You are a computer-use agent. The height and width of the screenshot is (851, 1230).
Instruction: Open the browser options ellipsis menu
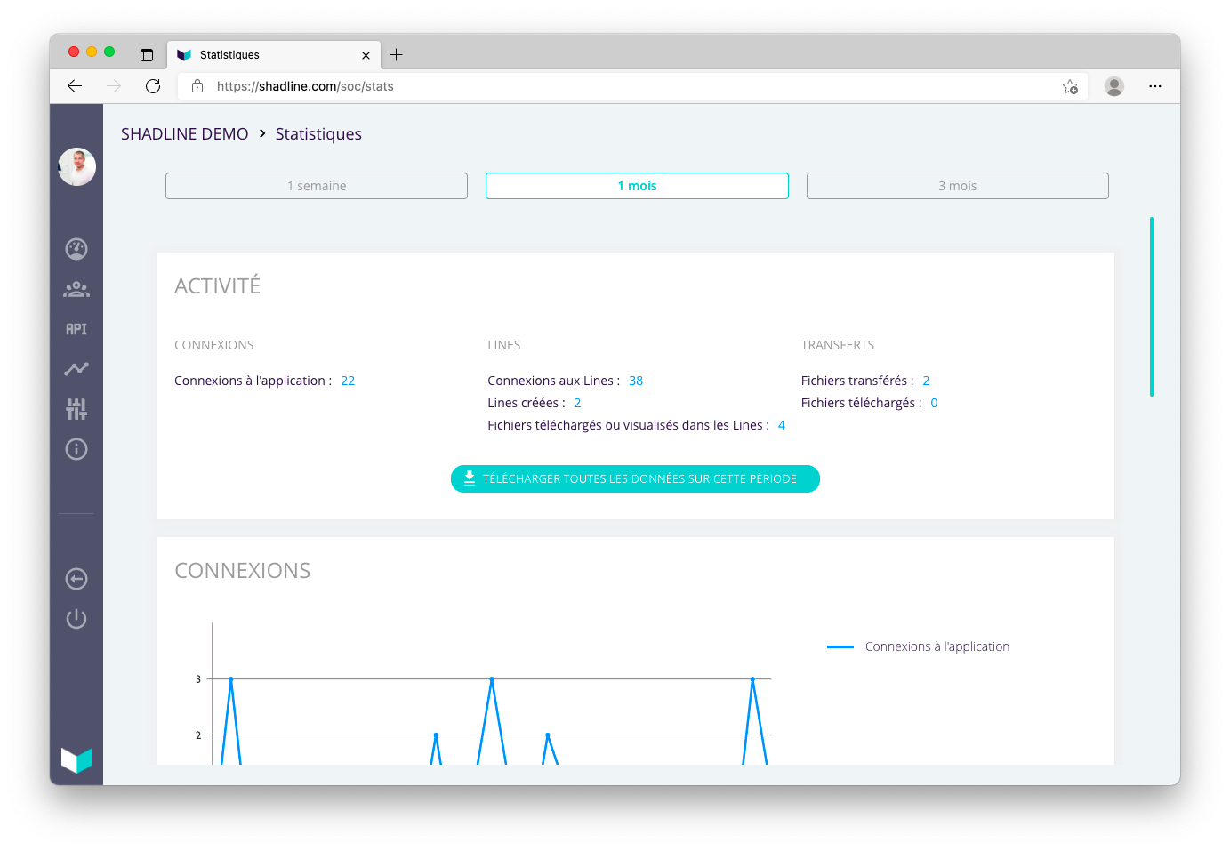pos(1155,86)
